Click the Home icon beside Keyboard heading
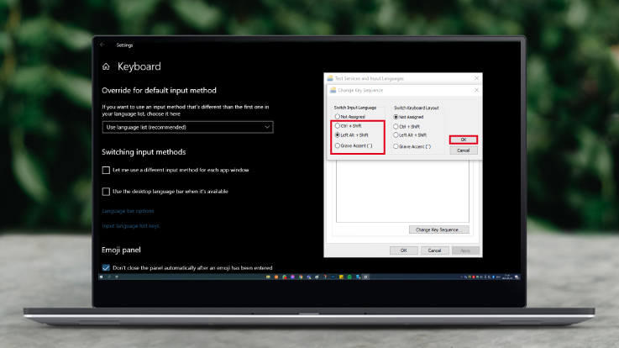The height and width of the screenshot is (348, 619). click(x=106, y=66)
